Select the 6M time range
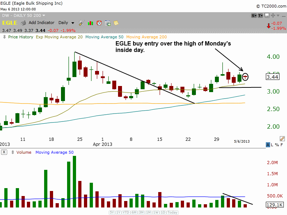This screenshot has width=287, height=215. click(x=134, y=212)
